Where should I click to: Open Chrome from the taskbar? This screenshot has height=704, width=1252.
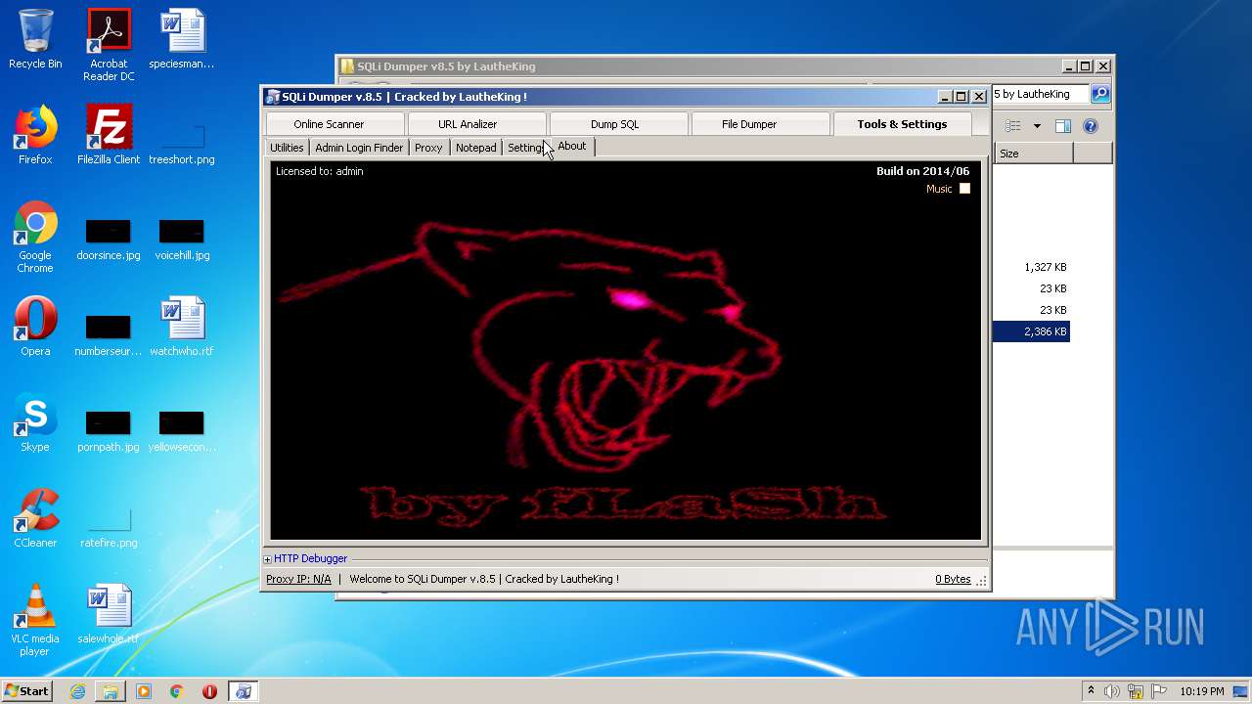[177, 691]
